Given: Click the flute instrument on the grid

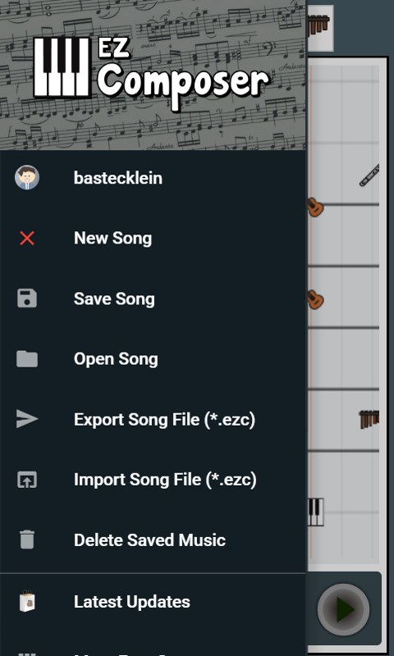Looking at the screenshot, I should (x=369, y=175).
